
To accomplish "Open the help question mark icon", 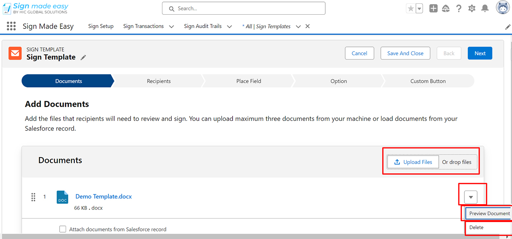I will point(459,8).
